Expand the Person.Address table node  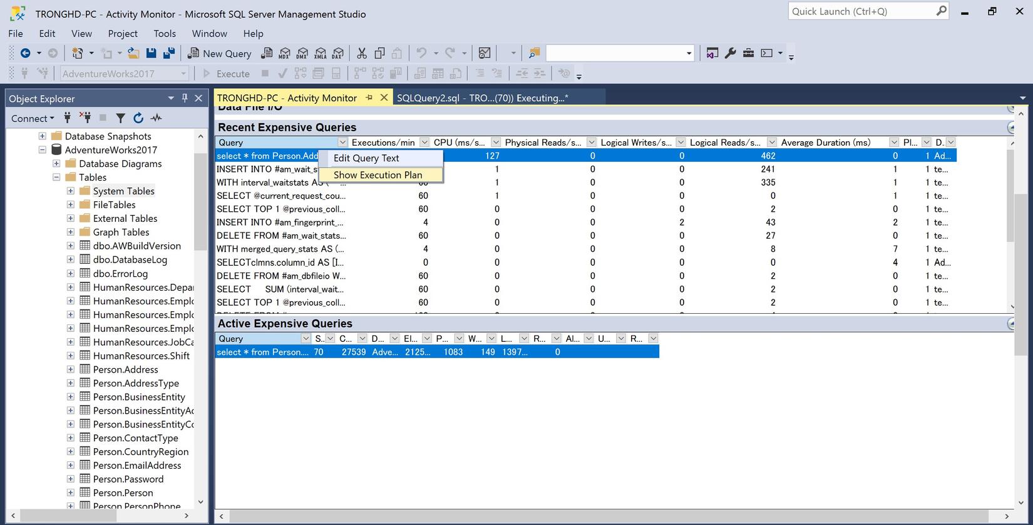[70, 370]
